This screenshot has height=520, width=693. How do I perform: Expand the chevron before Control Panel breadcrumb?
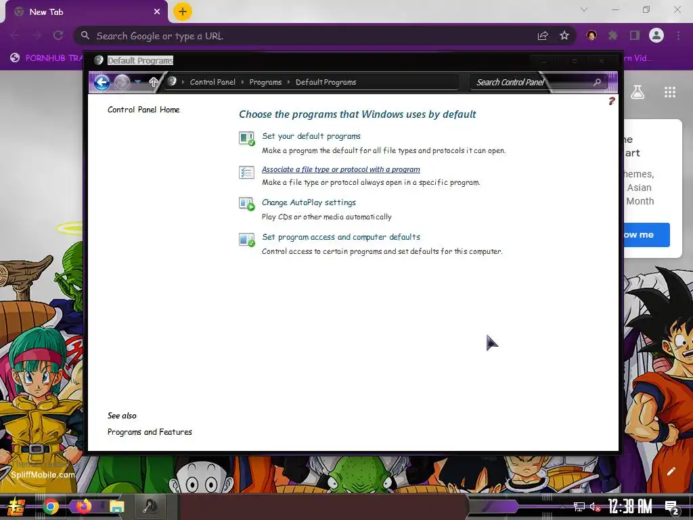tap(183, 82)
